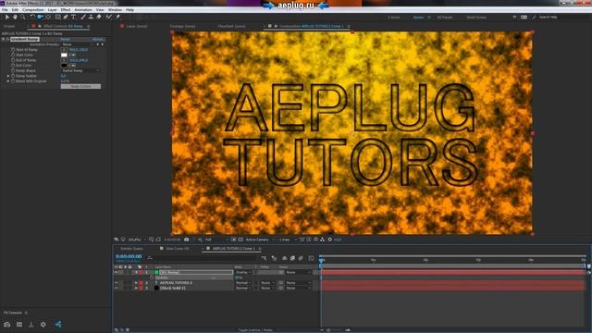The height and width of the screenshot is (333, 592).
Task: Select the Puppet Pin tool
Action: [117, 17]
